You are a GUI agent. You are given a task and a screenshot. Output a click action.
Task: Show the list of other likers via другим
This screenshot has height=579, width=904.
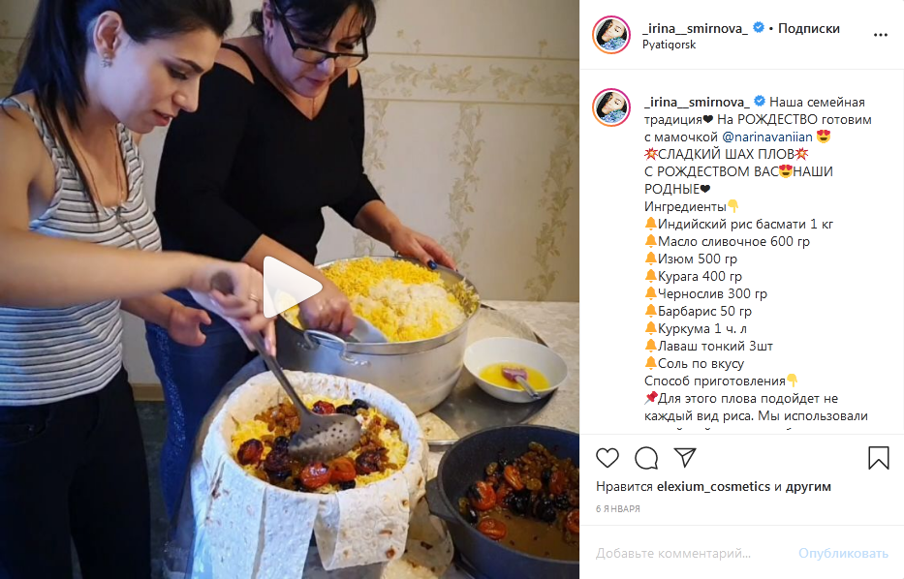(x=808, y=487)
